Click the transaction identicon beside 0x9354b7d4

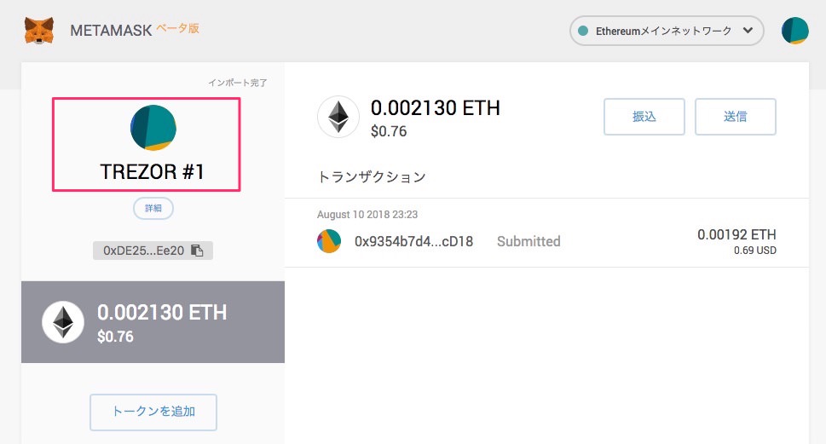click(329, 241)
